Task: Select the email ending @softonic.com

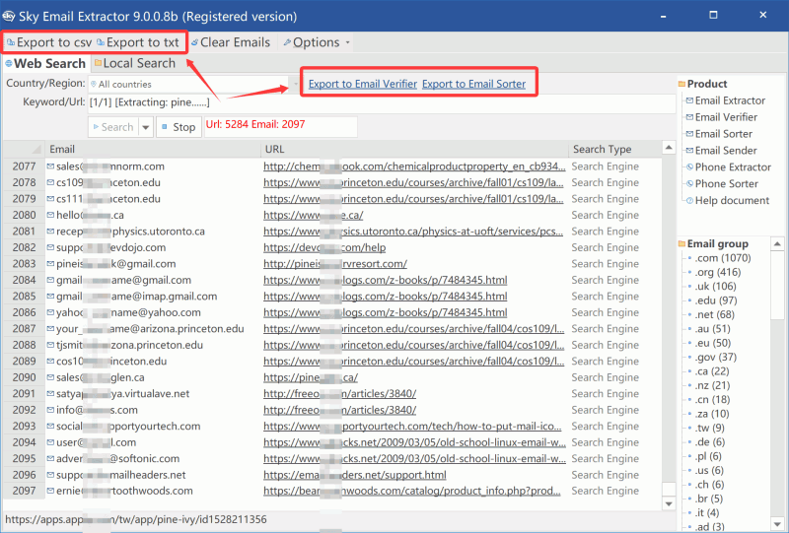Action: pos(117,458)
